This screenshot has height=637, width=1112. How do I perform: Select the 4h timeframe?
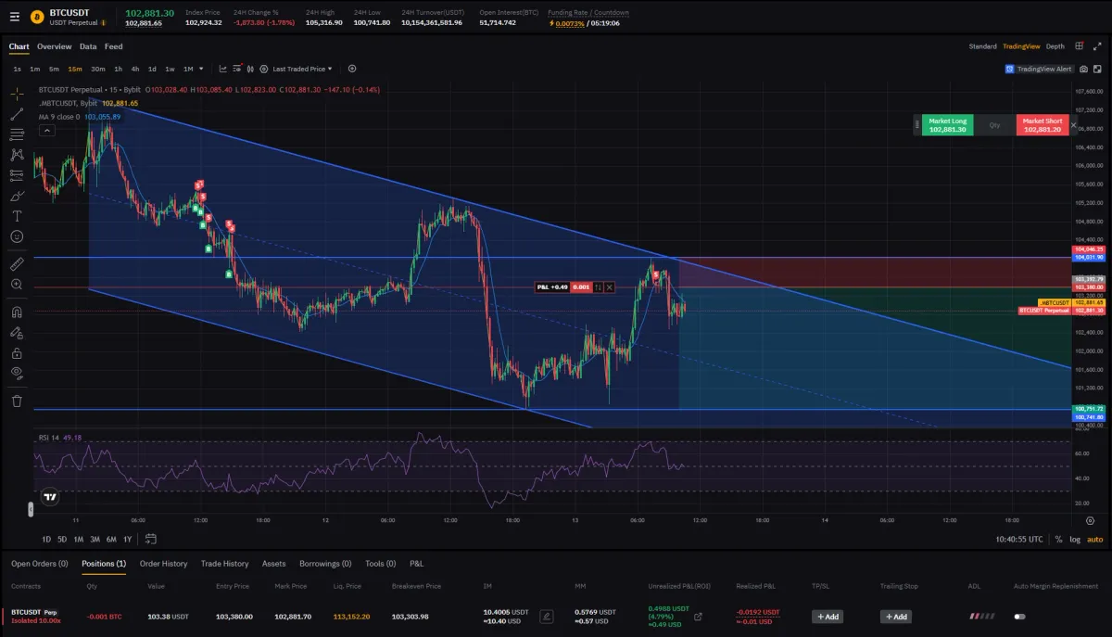pyautogui.click(x=135, y=69)
